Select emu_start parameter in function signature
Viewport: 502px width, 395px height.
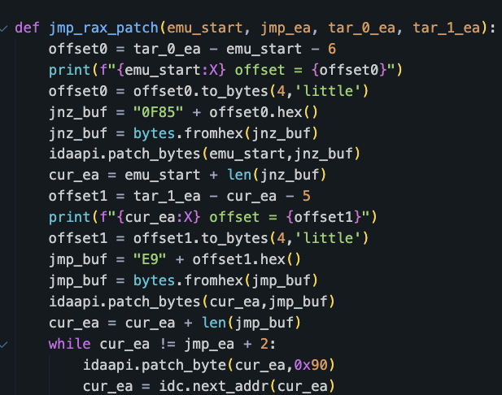(x=213, y=28)
